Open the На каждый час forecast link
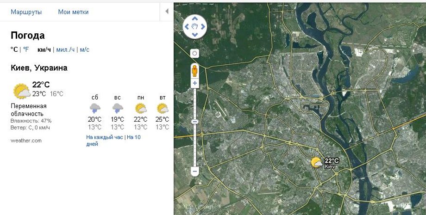Screen dimensions: 426x215 [x=105, y=137]
